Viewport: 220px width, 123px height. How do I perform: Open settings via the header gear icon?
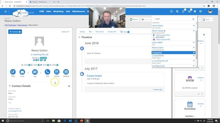tap(195, 11)
